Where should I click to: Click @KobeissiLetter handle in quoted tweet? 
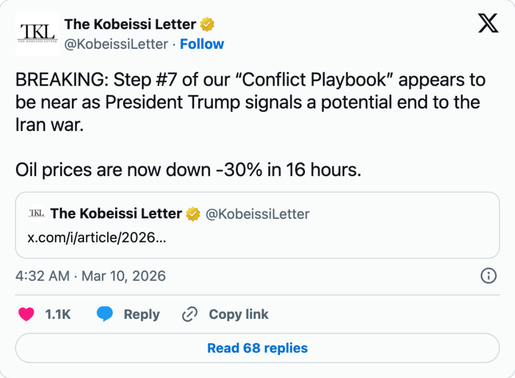(x=257, y=214)
